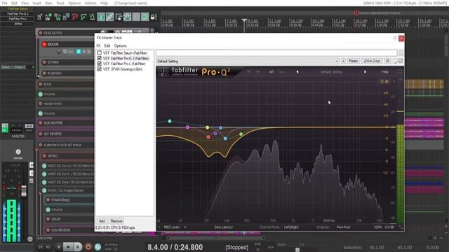Click the Save project toolbar icon

(58, 17)
